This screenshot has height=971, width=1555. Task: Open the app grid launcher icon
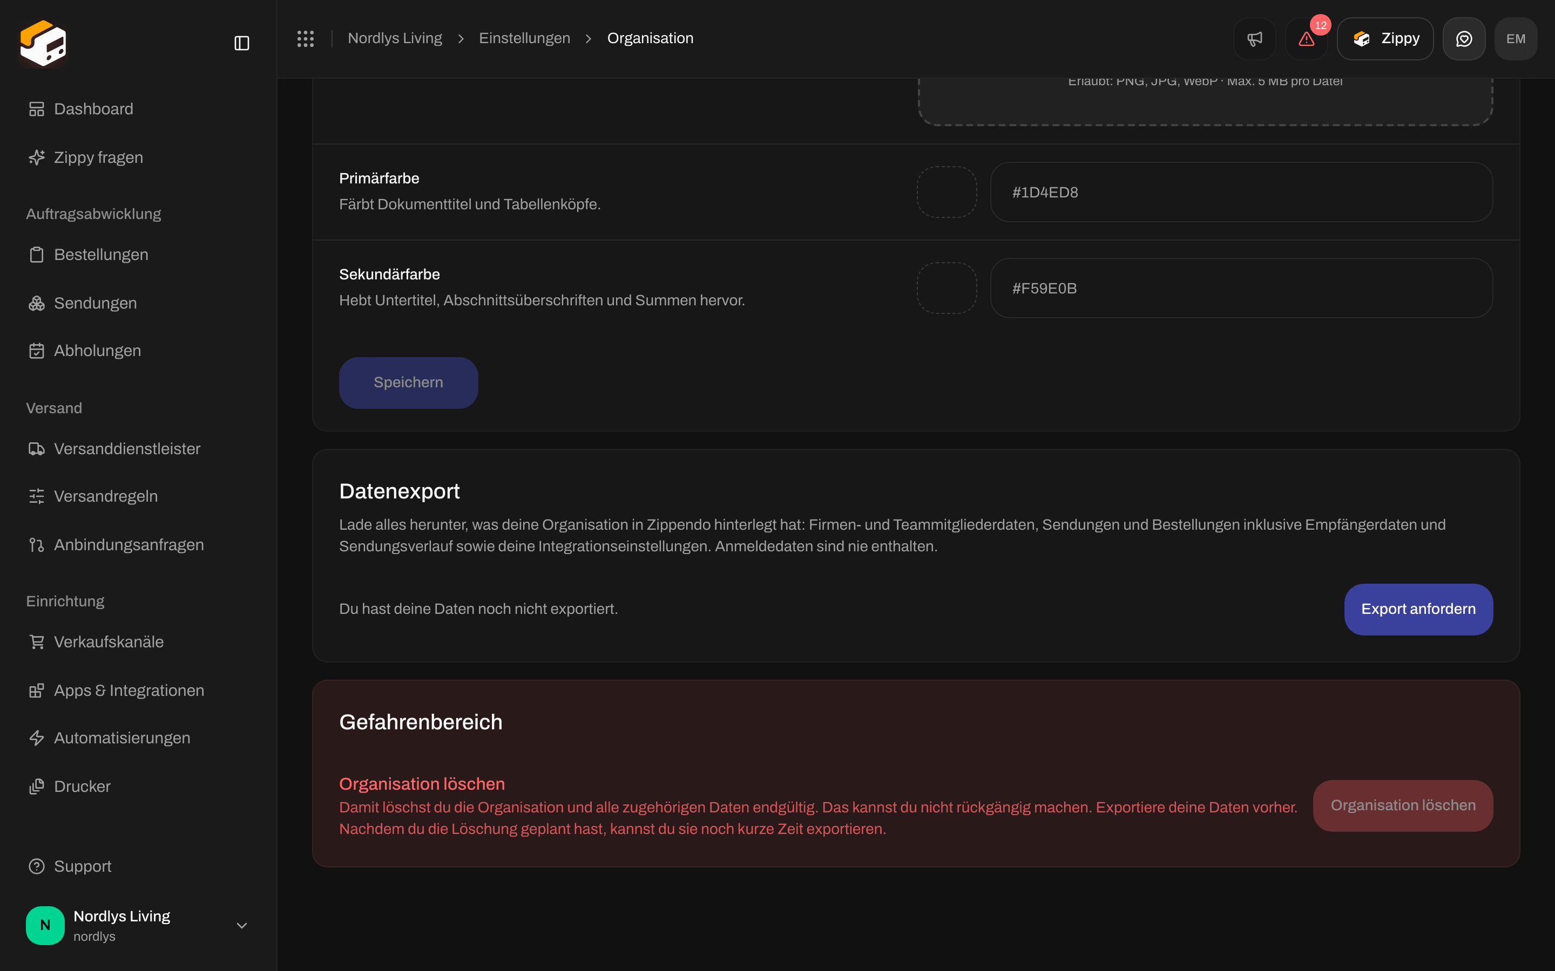tap(305, 38)
